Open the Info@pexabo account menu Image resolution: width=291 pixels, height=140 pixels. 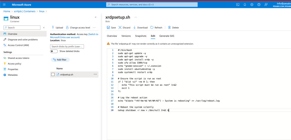tap(282, 5)
